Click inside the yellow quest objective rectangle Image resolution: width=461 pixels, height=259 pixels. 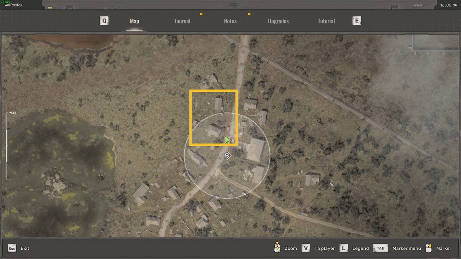point(214,117)
